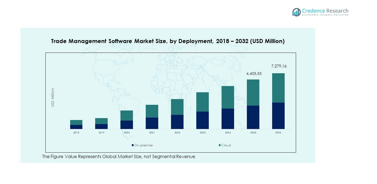377x184 pixels.
Task: Click the Credence Research brand name text
Action: (x=325, y=11)
